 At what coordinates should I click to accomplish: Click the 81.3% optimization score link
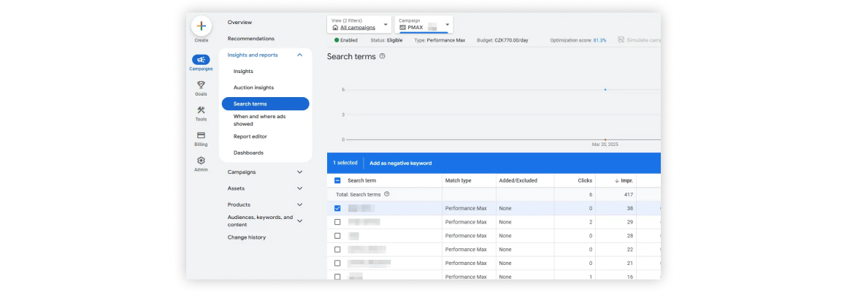[x=599, y=40]
